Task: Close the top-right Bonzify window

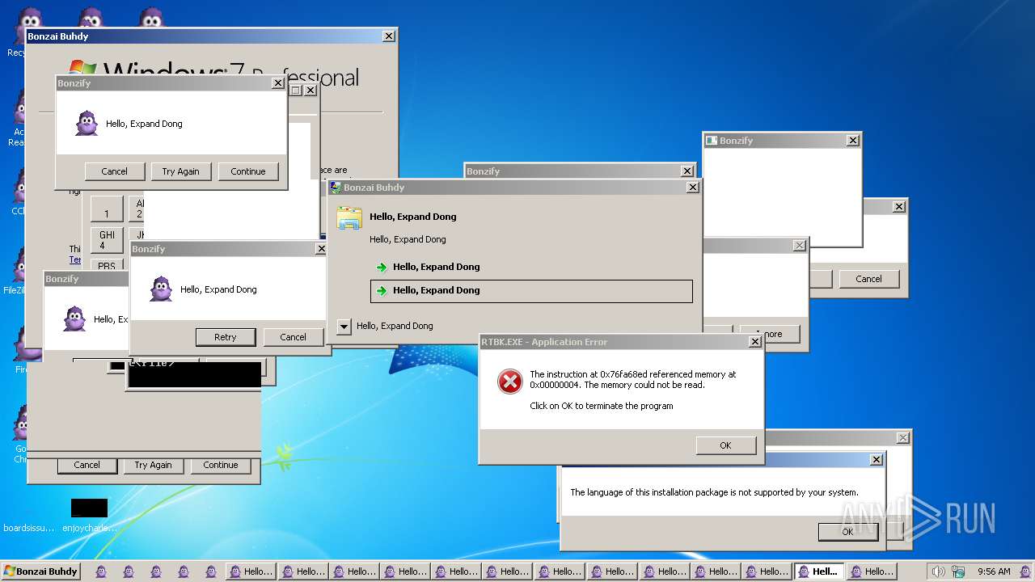Action: pos(852,141)
